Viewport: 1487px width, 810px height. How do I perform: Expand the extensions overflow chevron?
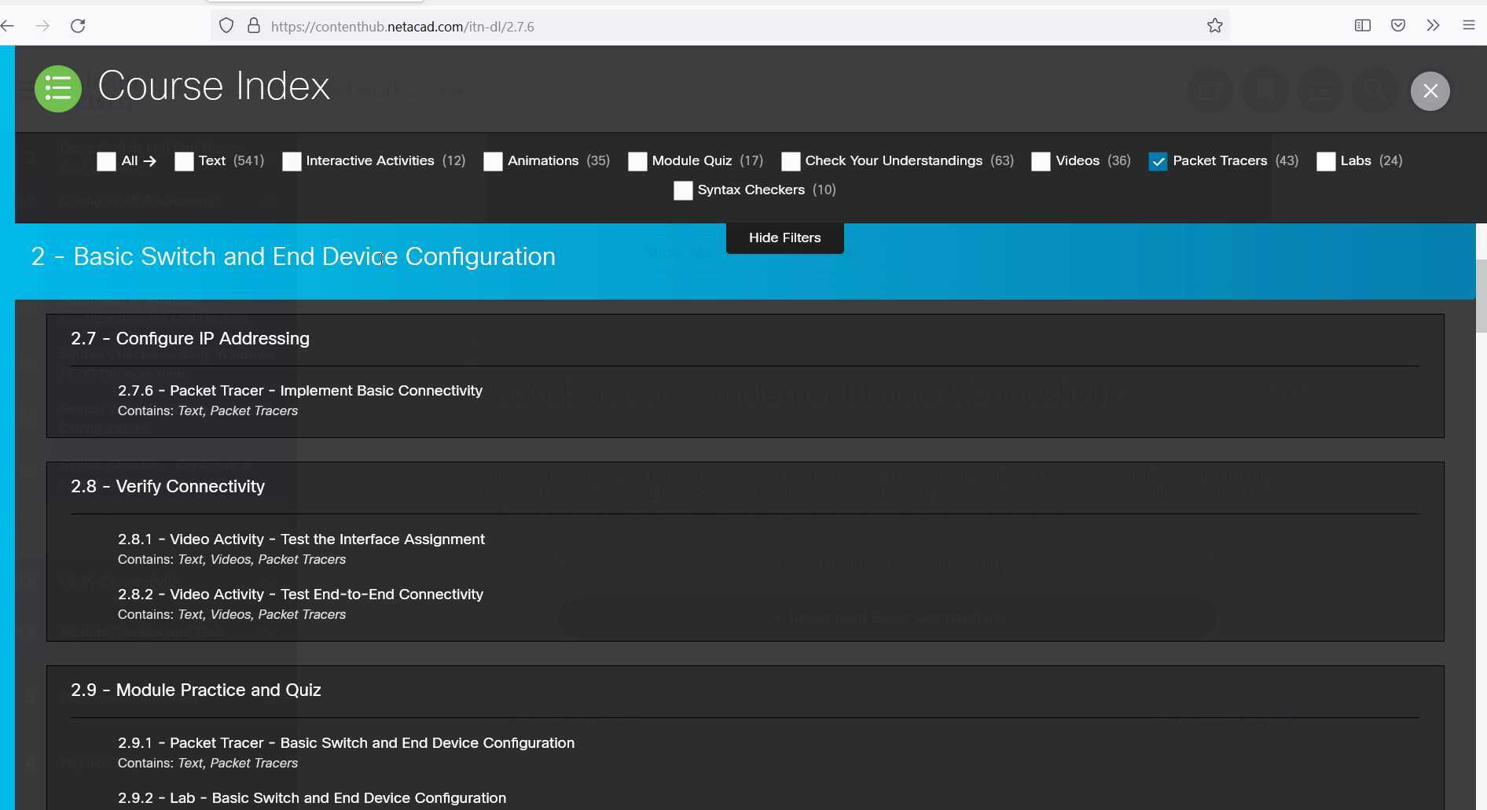point(1434,25)
